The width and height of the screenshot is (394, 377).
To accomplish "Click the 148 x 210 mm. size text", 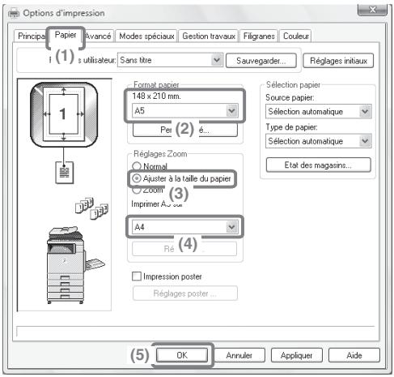I will (156, 96).
